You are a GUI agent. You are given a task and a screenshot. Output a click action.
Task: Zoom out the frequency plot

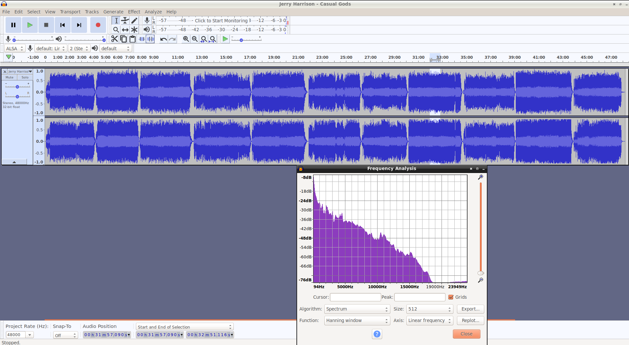click(481, 280)
